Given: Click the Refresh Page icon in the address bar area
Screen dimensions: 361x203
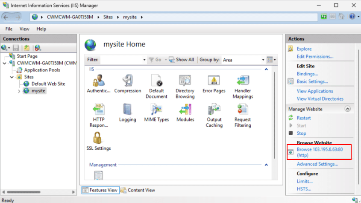Looking at the screenshot, I should click(x=324, y=17).
